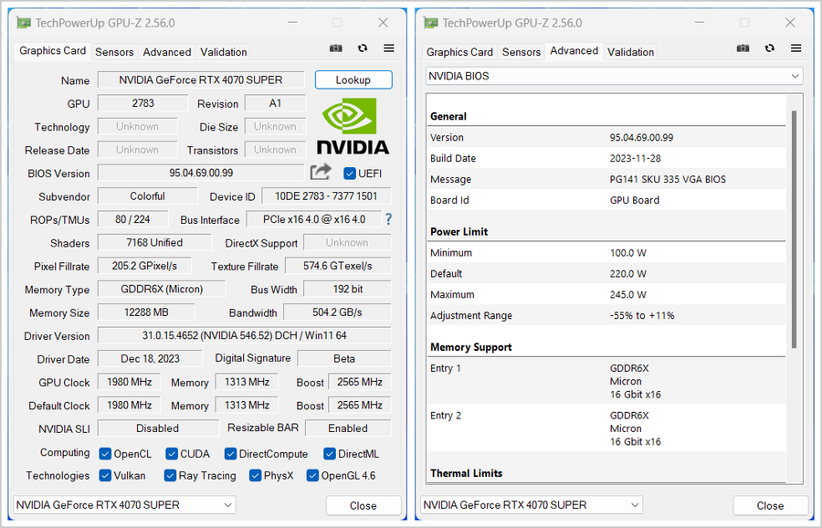822x528 pixels.
Task: Toggle the UEFI checkbox
Action: tap(350, 174)
